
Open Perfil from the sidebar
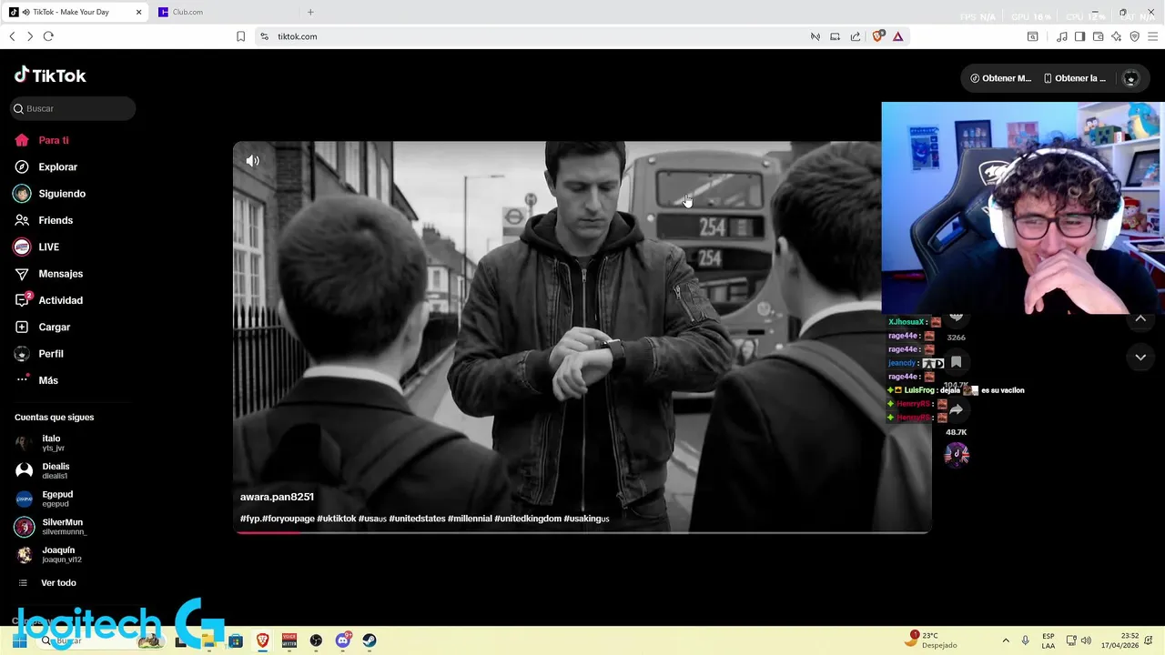39,354
